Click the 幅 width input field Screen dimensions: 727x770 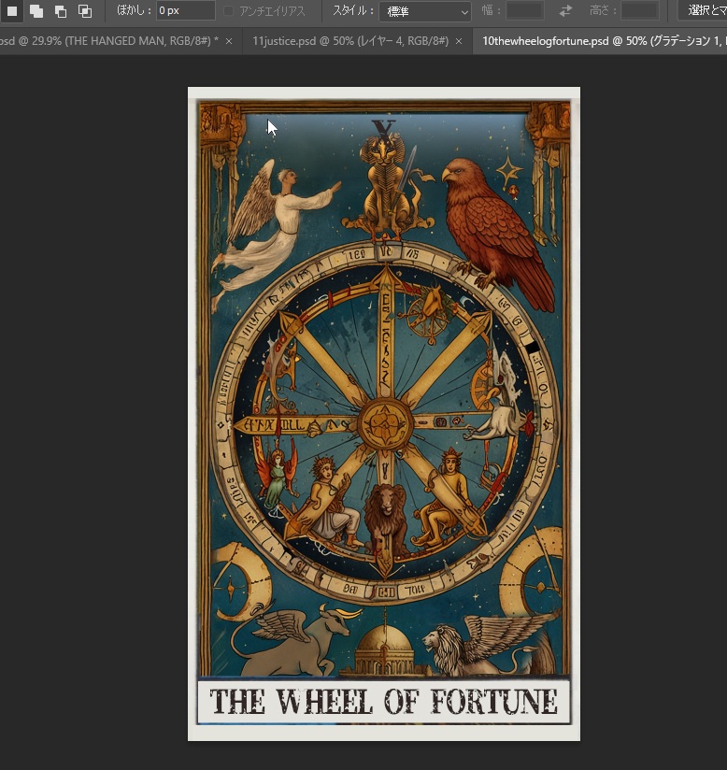click(x=524, y=11)
